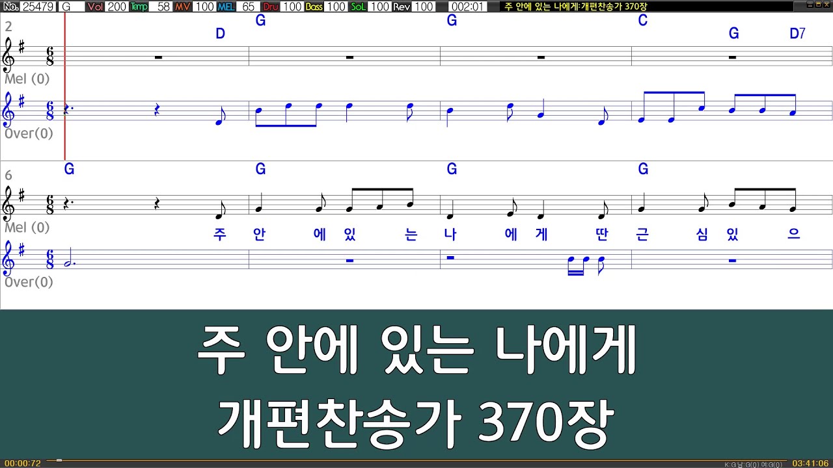
Task: Click the lyric syllable 심
Action: (x=702, y=235)
